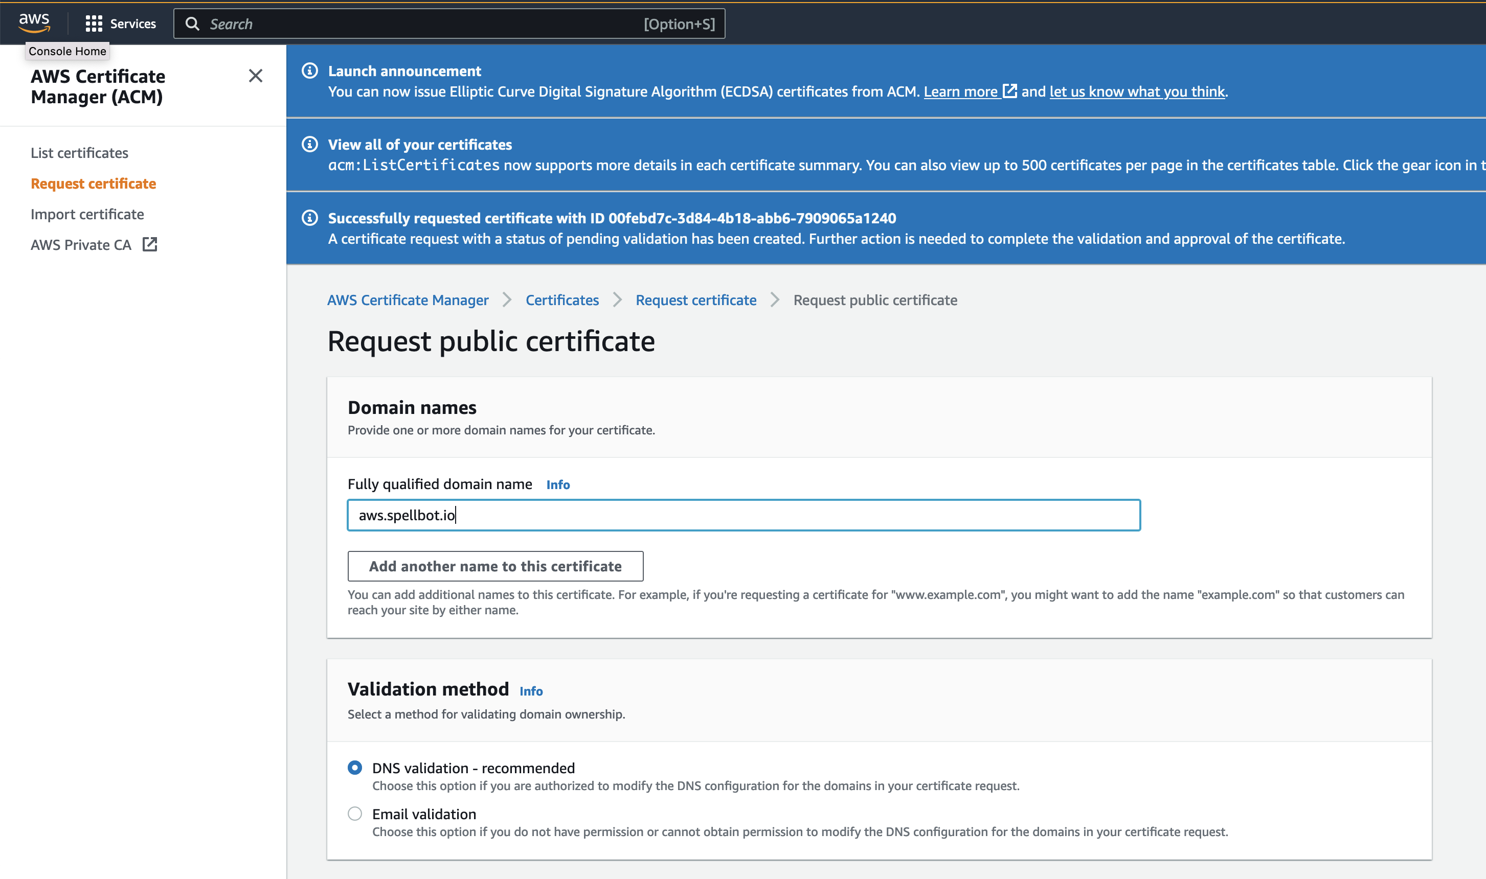Click the external link icon next to Learn more

tap(1010, 90)
